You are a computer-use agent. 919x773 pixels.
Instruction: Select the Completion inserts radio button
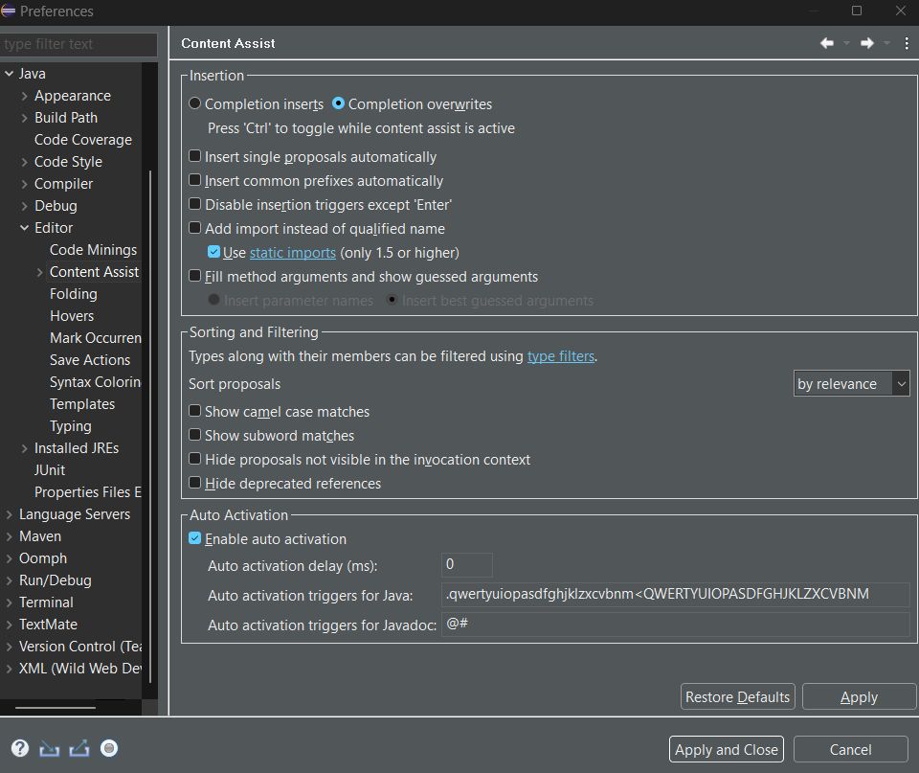pos(194,103)
